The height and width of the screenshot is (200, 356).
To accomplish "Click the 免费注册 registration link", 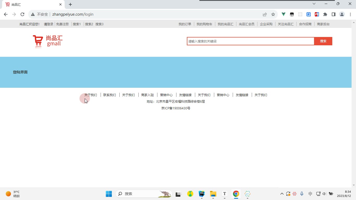I will 62,24.
